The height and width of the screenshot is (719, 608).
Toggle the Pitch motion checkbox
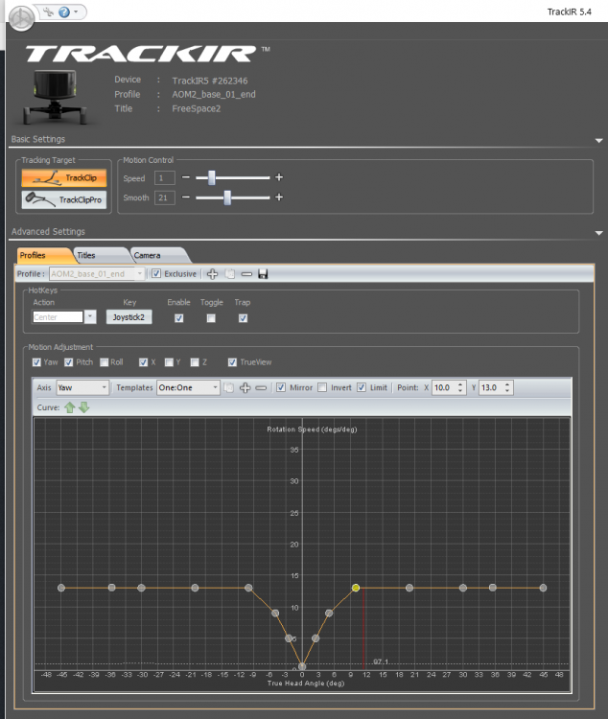(x=69, y=362)
